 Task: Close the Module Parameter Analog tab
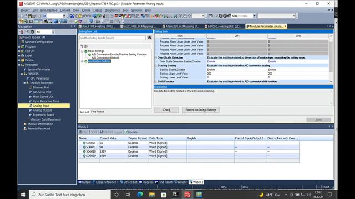[285, 27]
